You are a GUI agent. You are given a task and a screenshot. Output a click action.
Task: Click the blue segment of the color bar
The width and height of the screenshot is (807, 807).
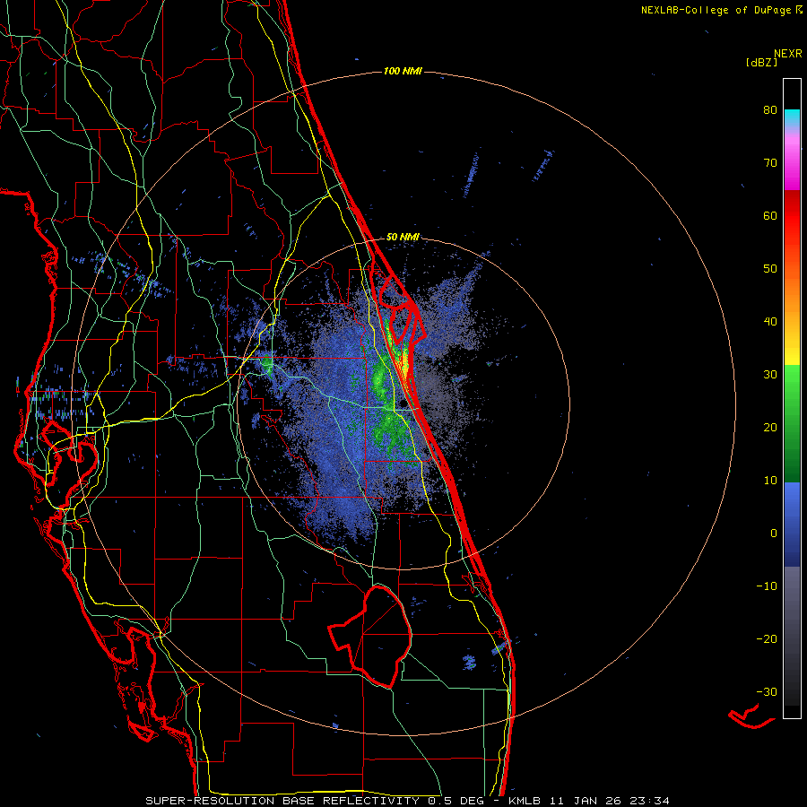(792, 524)
